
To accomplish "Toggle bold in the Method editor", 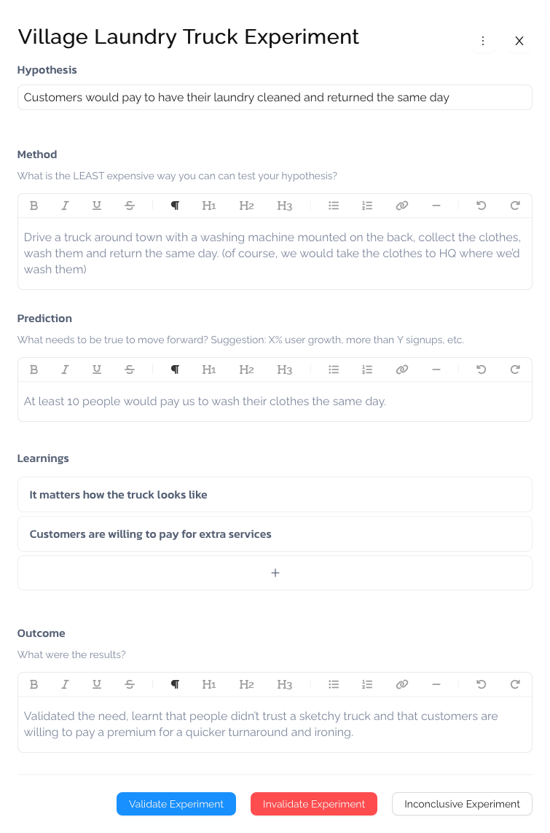I will pyautogui.click(x=34, y=206).
